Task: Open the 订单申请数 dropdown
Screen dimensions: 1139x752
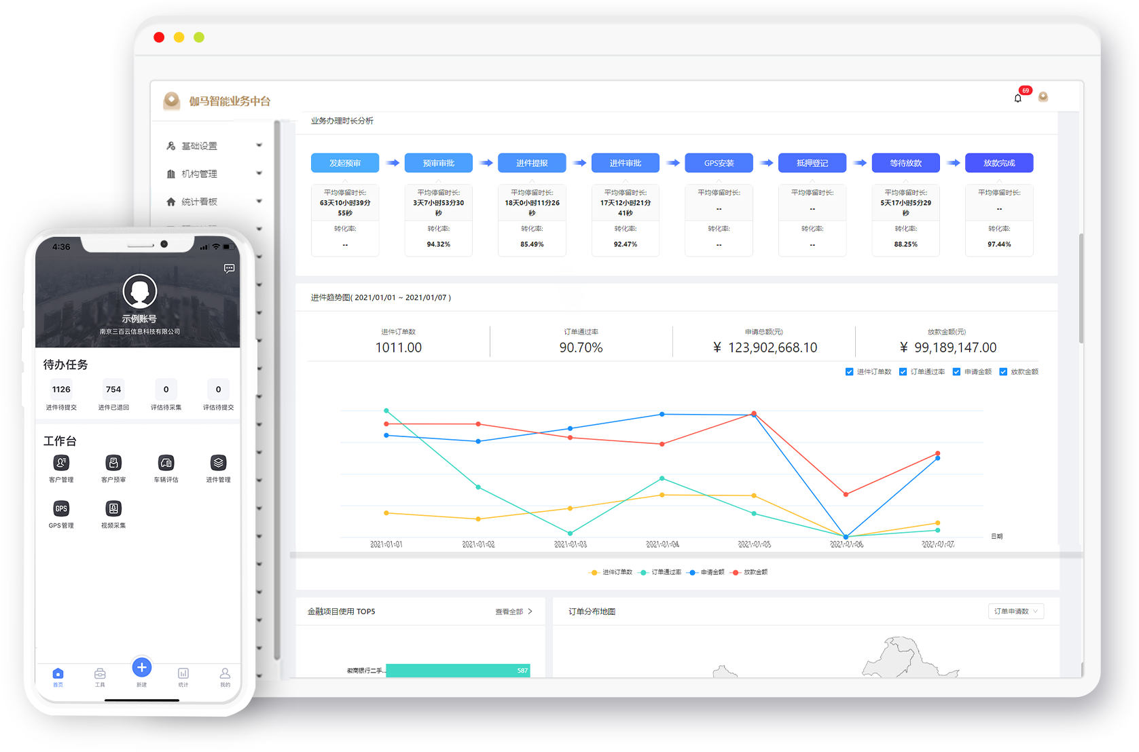Action: [1015, 612]
